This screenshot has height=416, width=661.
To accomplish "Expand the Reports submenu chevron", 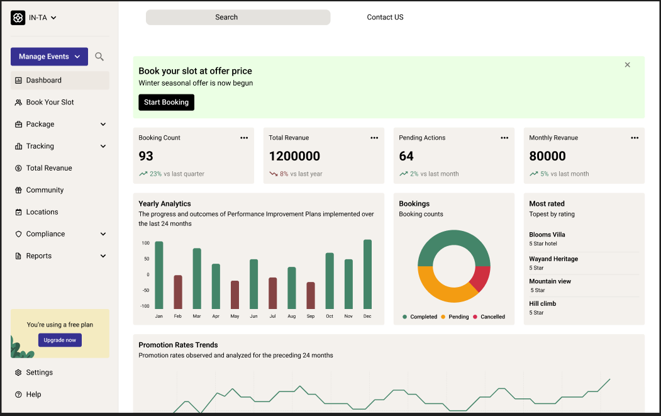I will point(103,256).
